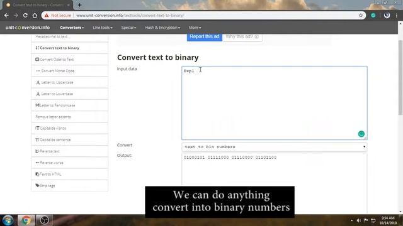The image size is (403, 226).
Task: Select Letter to Lowercase tool
Action: pos(70,94)
